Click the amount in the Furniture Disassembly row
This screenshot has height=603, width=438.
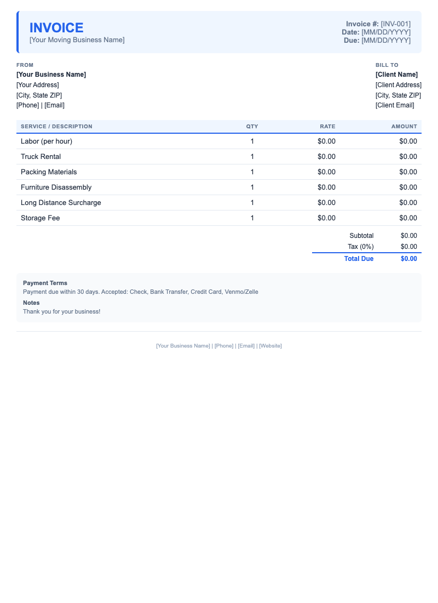408,187
